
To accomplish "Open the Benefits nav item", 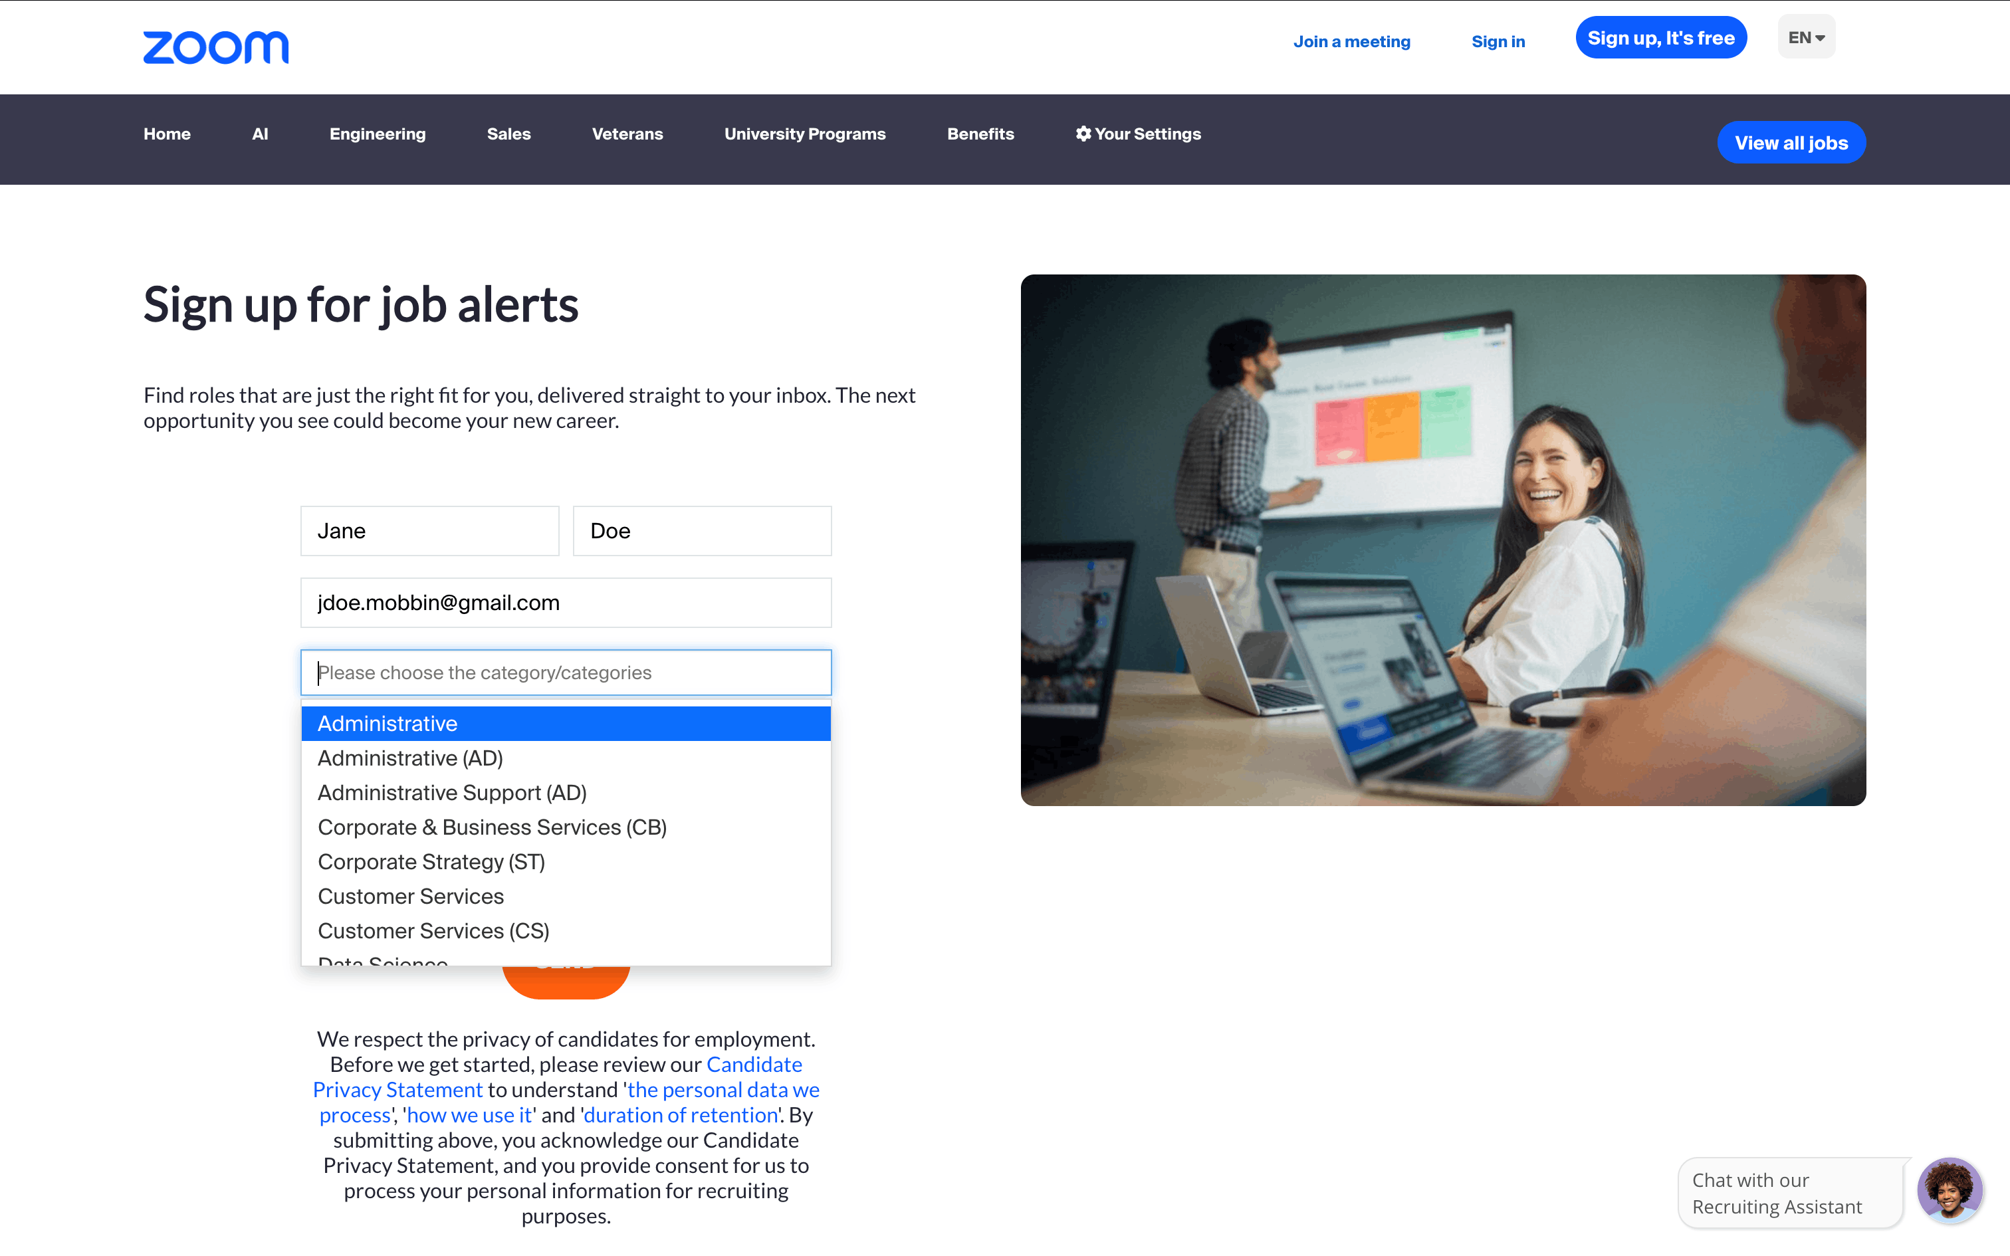I will 980,134.
